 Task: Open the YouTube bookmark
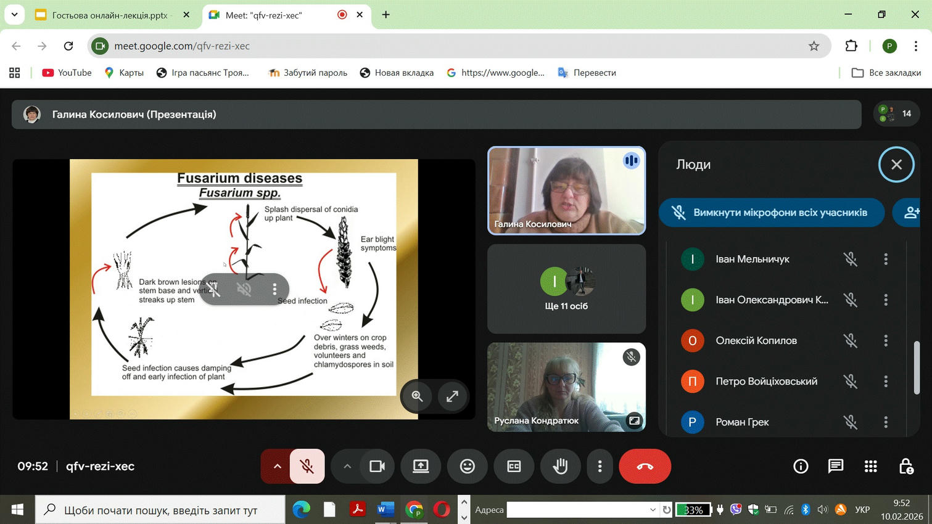pyautogui.click(x=67, y=73)
